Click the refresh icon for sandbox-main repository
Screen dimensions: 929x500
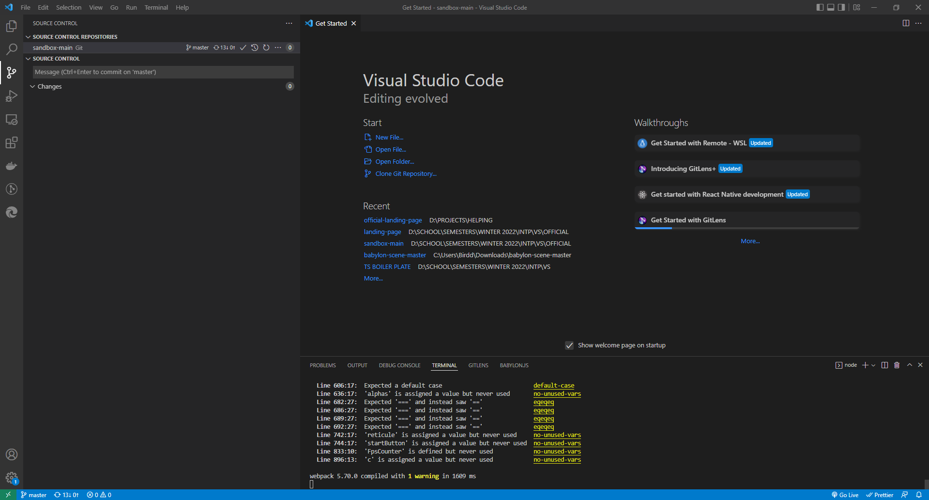266,47
